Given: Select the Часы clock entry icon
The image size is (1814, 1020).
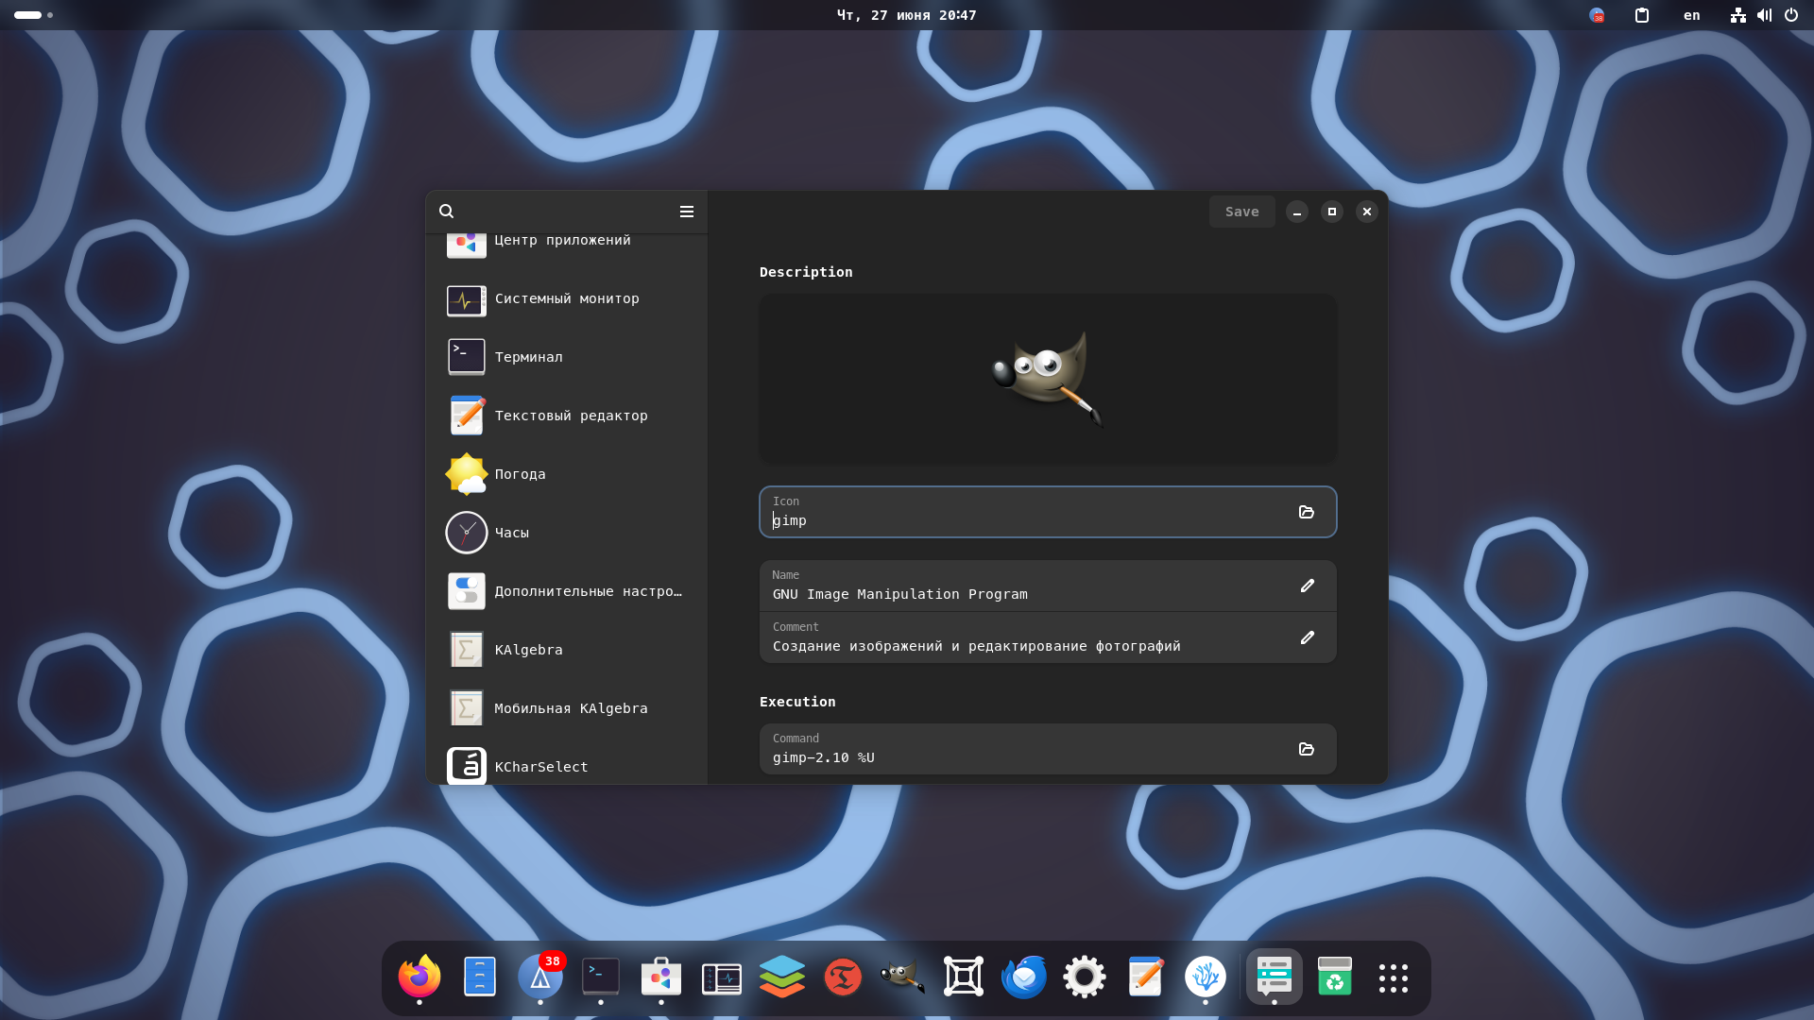Looking at the screenshot, I should 466,534.
